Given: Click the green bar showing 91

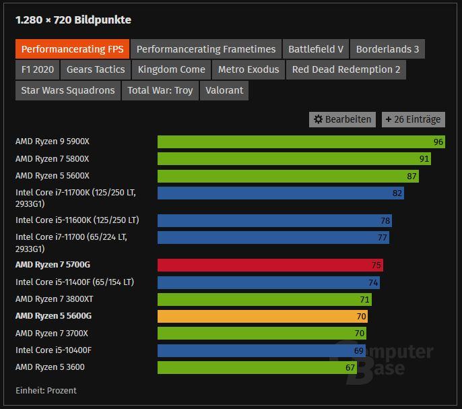Looking at the screenshot, I should [x=294, y=159].
